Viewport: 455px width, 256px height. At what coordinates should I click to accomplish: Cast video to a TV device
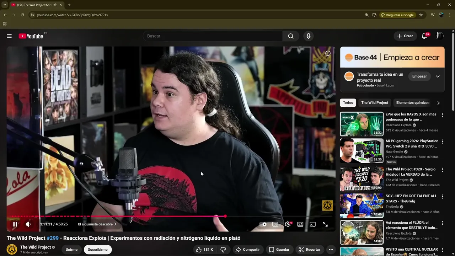312,224
